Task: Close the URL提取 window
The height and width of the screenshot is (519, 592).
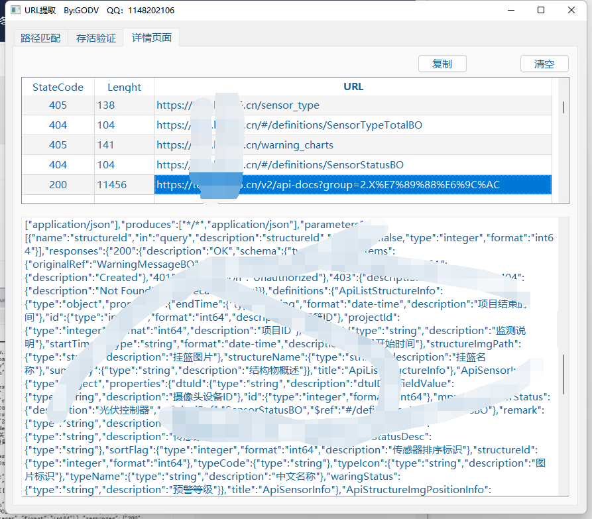Action: coord(571,10)
